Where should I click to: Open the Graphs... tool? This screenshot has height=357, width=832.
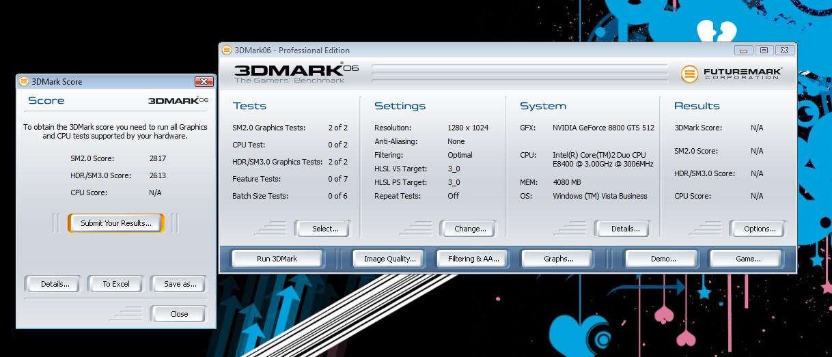tap(557, 259)
